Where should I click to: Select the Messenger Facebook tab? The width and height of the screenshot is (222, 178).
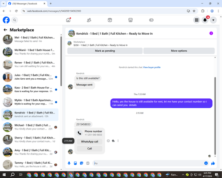[x=27, y=4]
